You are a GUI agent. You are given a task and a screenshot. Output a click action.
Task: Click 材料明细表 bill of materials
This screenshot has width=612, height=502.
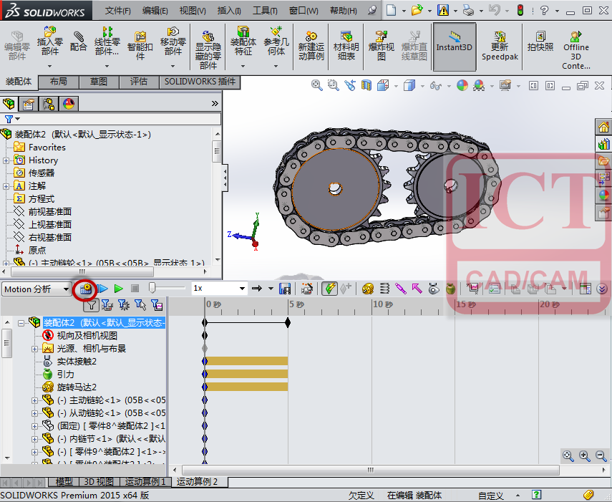[346, 46]
